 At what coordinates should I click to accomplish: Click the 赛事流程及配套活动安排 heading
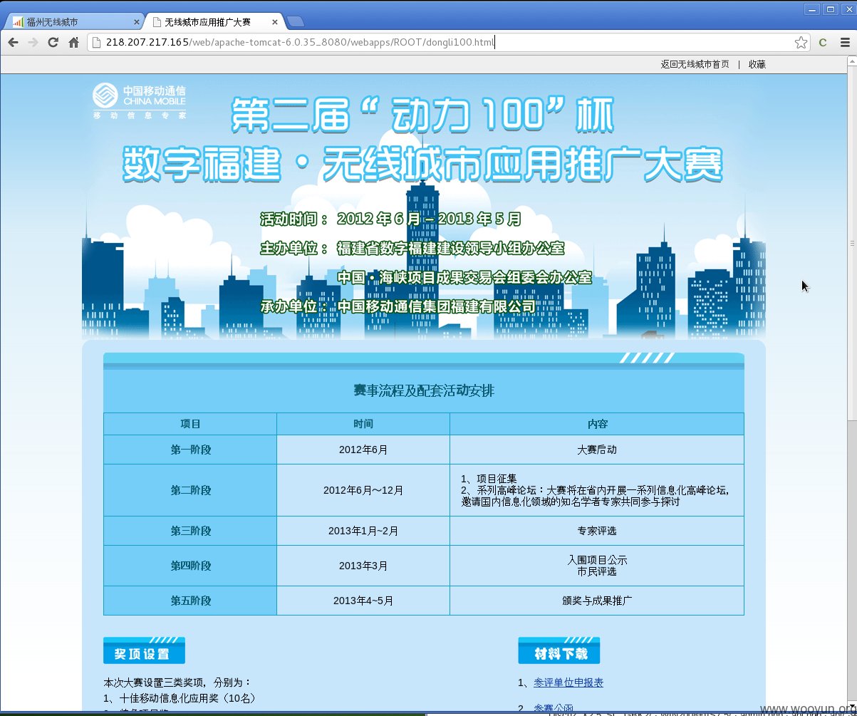click(424, 390)
